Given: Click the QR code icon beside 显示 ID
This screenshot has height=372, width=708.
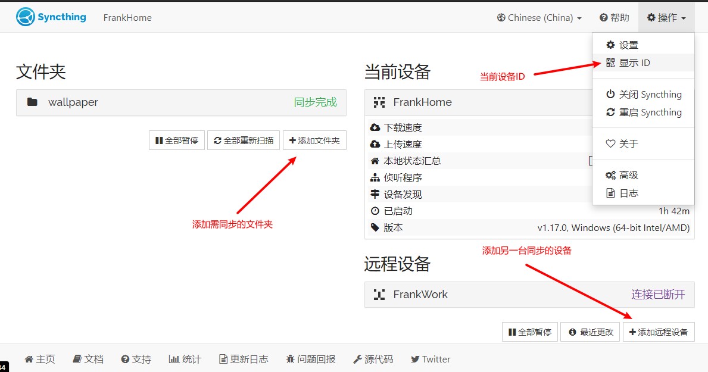Looking at the screenshot, I should 610,63.
